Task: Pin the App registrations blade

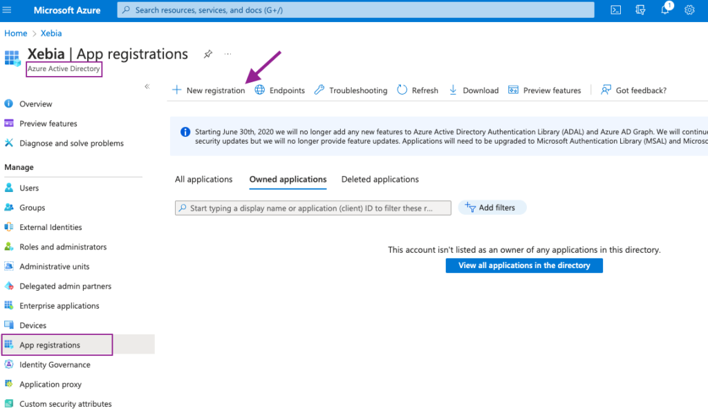Action: tap(207, 54)
